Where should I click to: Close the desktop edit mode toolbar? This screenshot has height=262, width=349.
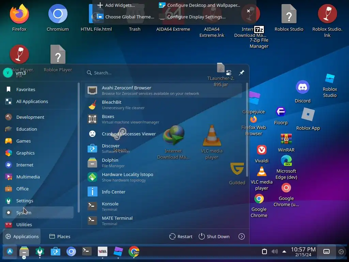pos(248,11)
